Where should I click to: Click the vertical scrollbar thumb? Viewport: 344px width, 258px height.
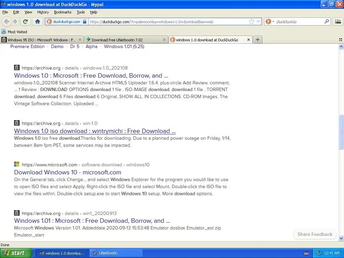tap(341, 132)
